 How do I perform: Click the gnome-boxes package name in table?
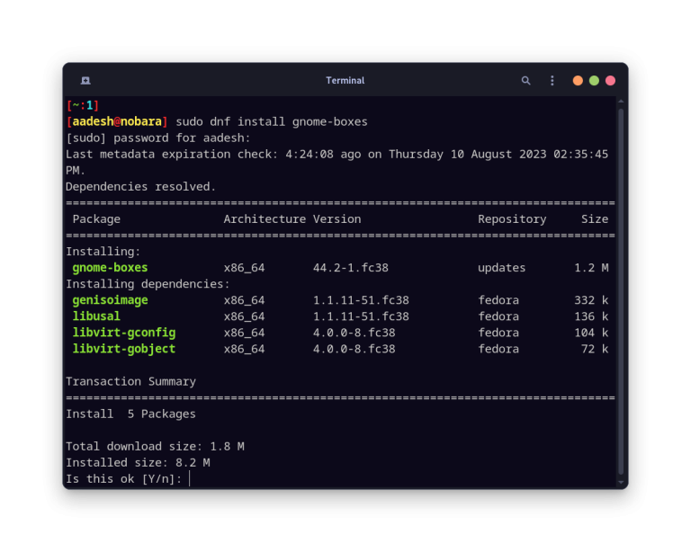110,268
